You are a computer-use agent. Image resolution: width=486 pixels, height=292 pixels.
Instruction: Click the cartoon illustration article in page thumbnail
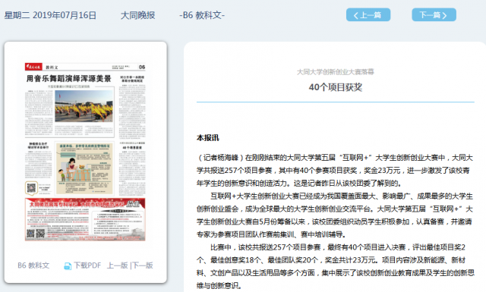click(x=84, y=168)
